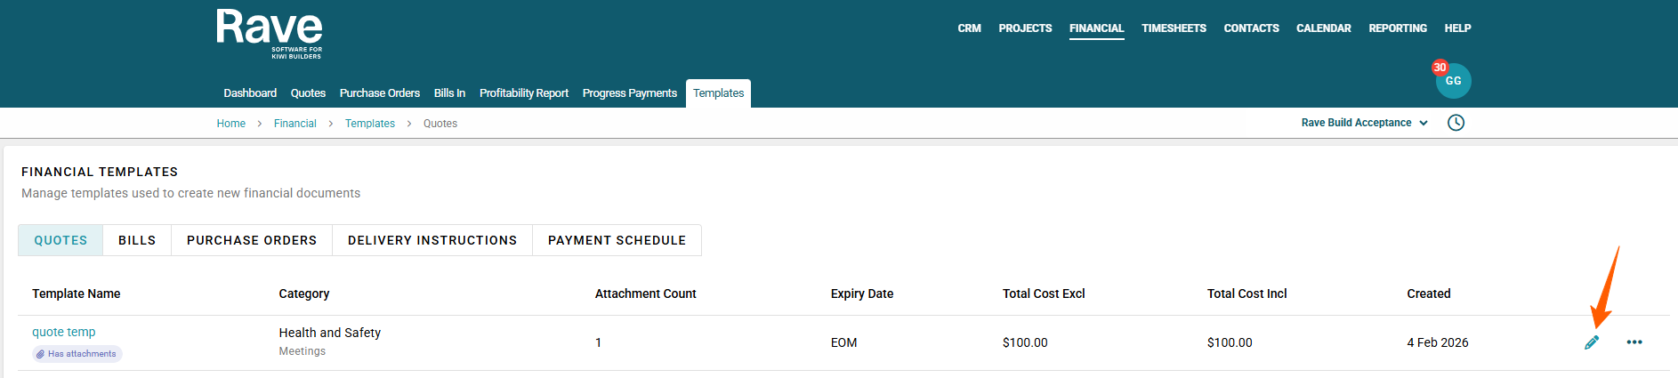Go to the Reporting menu
Image resolution: width=1678 pixels, height=378 pixels.
[x=1397, y=28]
